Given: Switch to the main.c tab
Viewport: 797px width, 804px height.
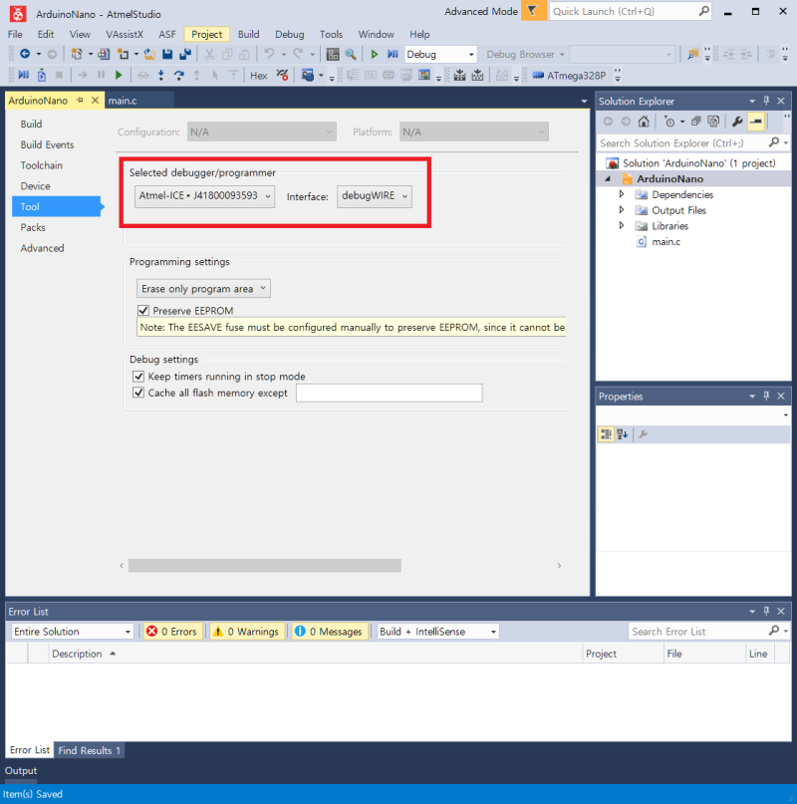Looking at the screenshot, I should pos(123,101).
